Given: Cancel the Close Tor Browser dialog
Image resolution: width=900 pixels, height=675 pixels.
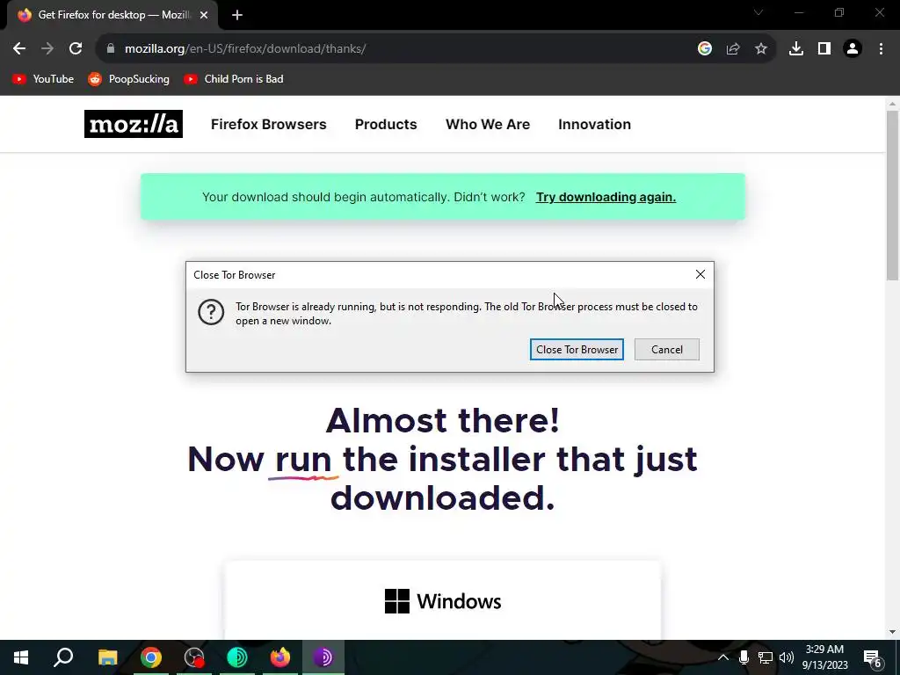Looking at the screenshot, I should pyautogui.click(x=667, y=350).
